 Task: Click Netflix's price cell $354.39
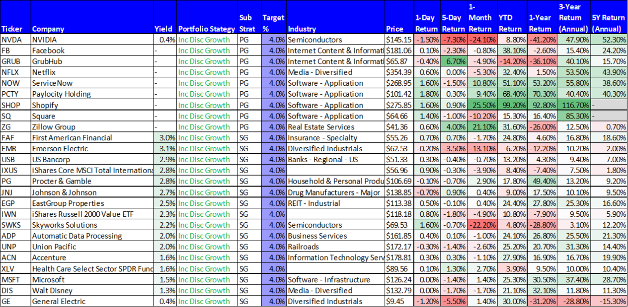pyautogui.click(x=399, y=72)
